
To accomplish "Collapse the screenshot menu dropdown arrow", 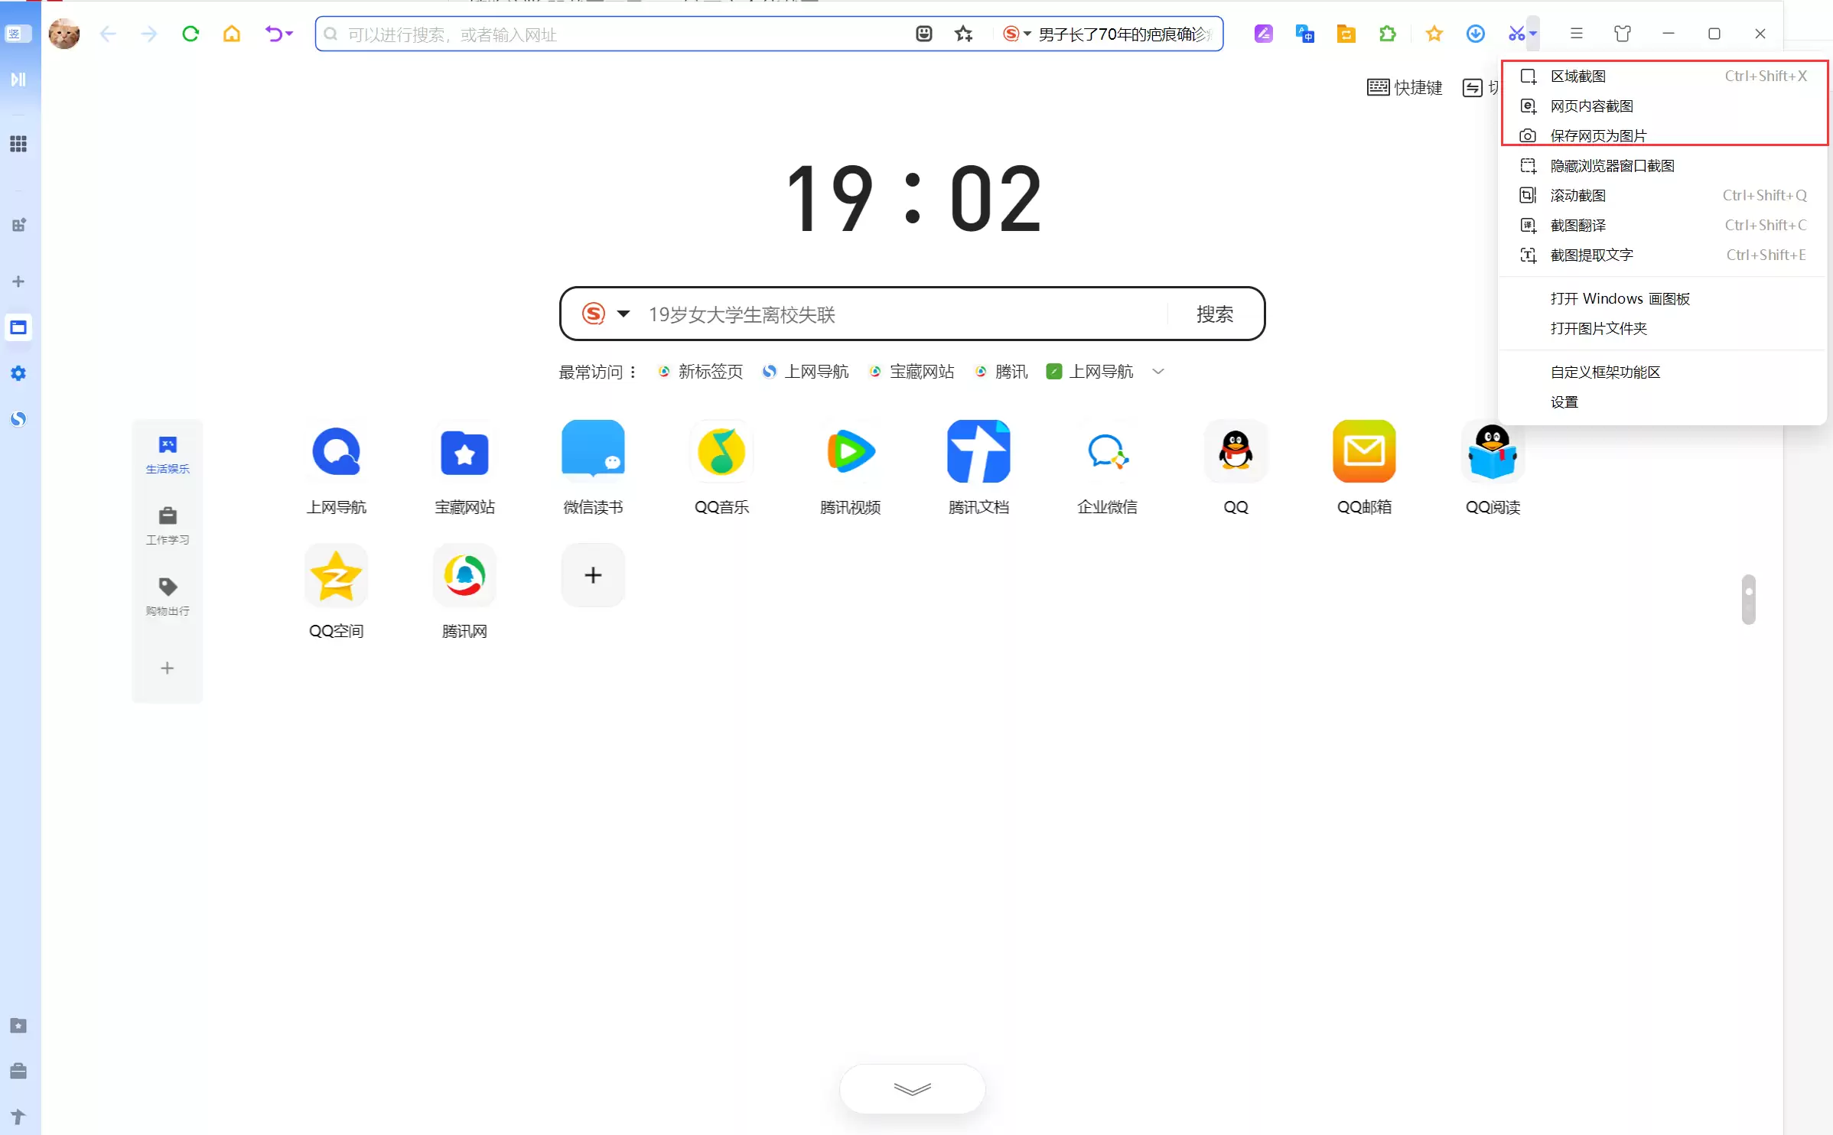I will click(x=1533, y=34).
